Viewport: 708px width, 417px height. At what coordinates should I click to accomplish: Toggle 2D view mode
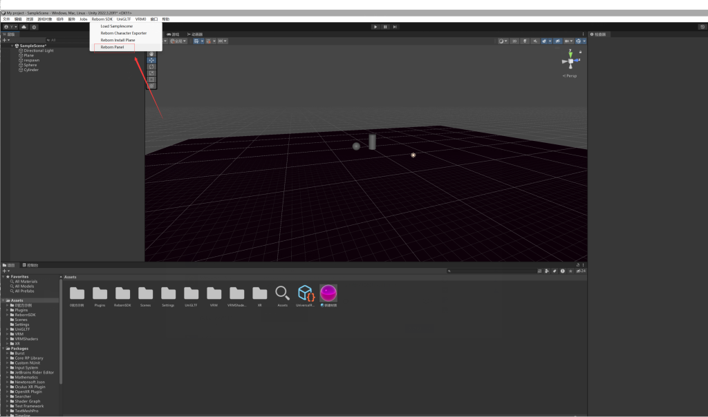coord(514,41)
